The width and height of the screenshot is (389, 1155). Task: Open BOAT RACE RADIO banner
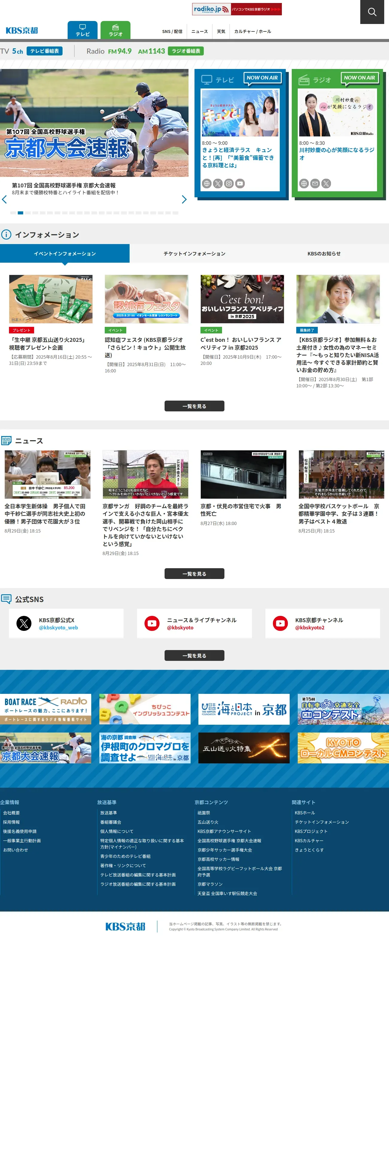tap(46, 709)
